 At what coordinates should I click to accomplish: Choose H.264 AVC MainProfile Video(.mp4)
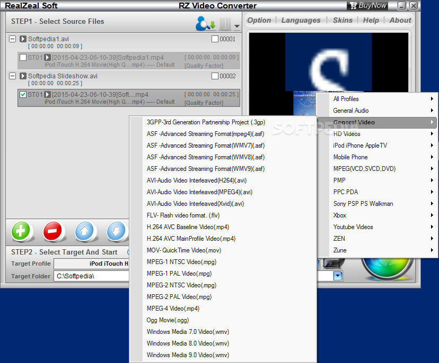pyautogui.click(x=223, y=239)
